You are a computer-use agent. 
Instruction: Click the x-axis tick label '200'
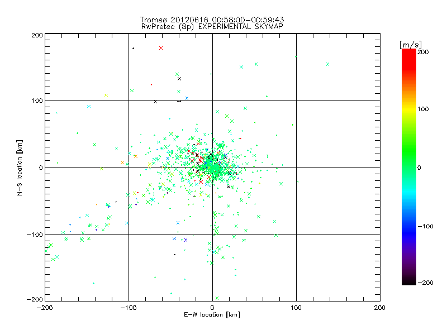tap(380, 308)
